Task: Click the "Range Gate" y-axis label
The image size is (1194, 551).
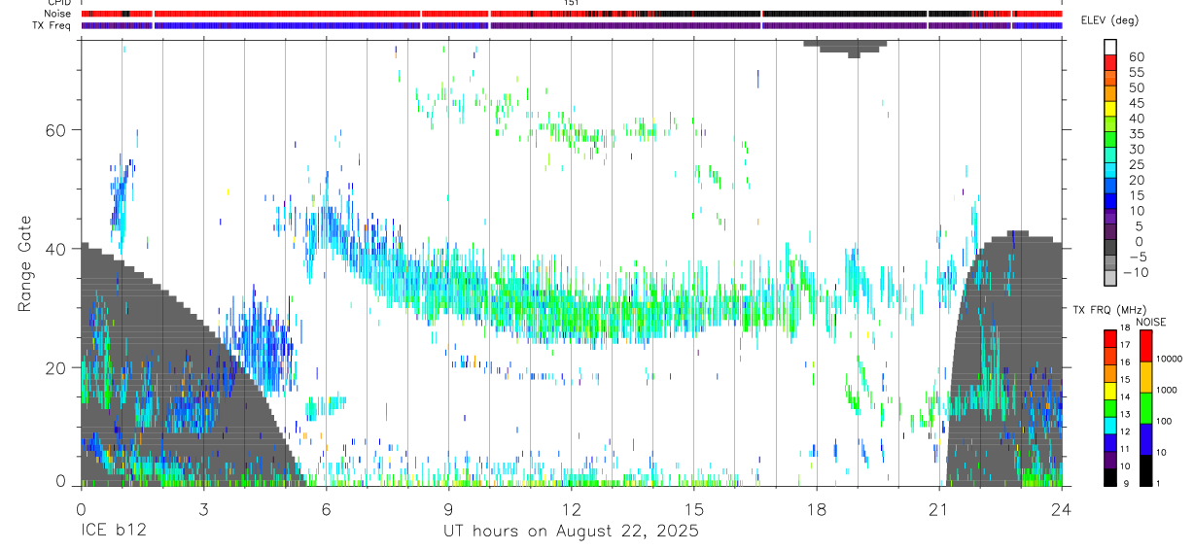Action: click(24, 264)
